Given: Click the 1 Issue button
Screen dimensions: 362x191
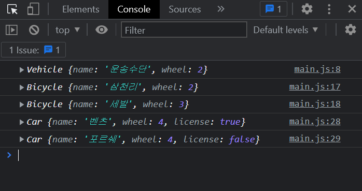Looking at the screenshot, I should click(x=34, y=50).
